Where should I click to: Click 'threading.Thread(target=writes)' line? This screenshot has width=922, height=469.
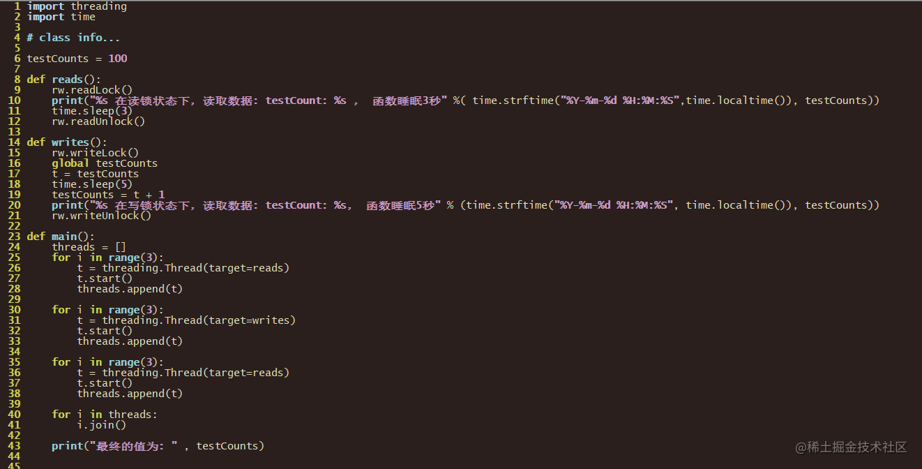click(x=186, y=320)
